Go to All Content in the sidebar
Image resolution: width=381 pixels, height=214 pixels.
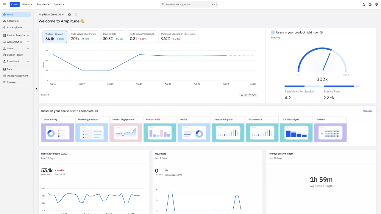tap(12, 21)
